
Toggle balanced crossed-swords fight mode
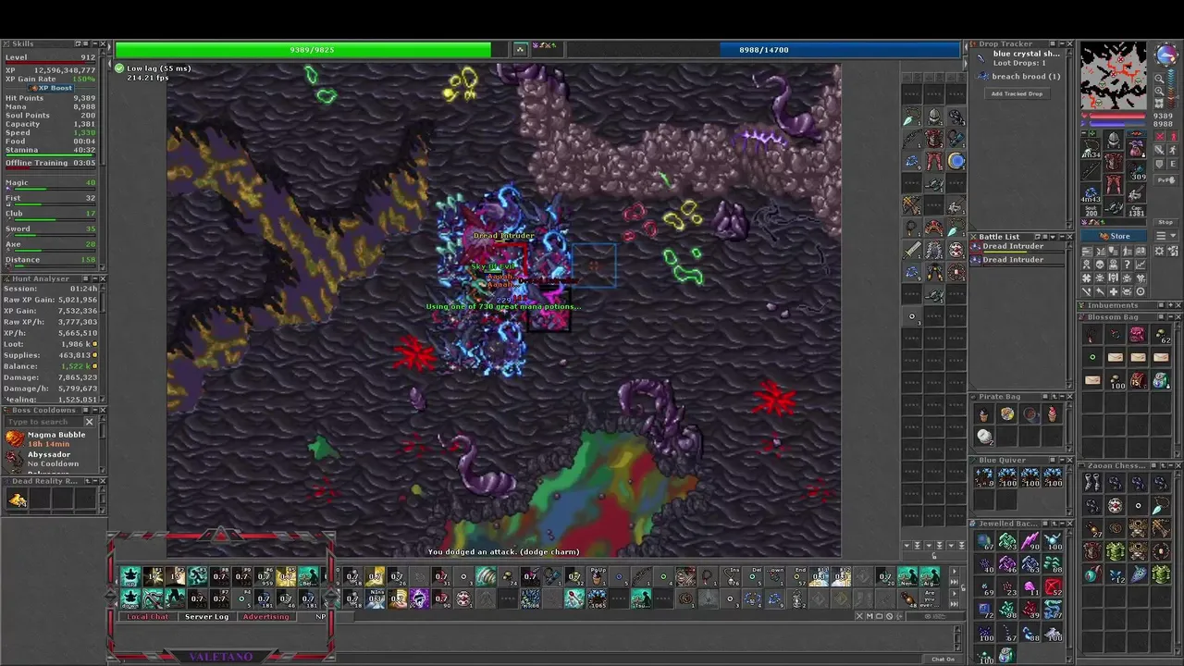(1159, 149)
